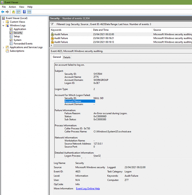Expand the Custom Views node

[x=3, y=22]
